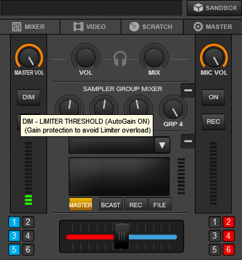Turn the microphone ON
Image resolution: width=242 pixels, height=260 pixels.
[x=213, y=97]
